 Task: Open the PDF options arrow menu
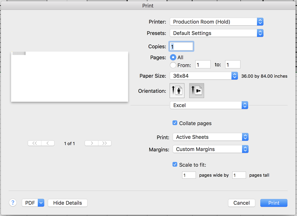point(41,203)
